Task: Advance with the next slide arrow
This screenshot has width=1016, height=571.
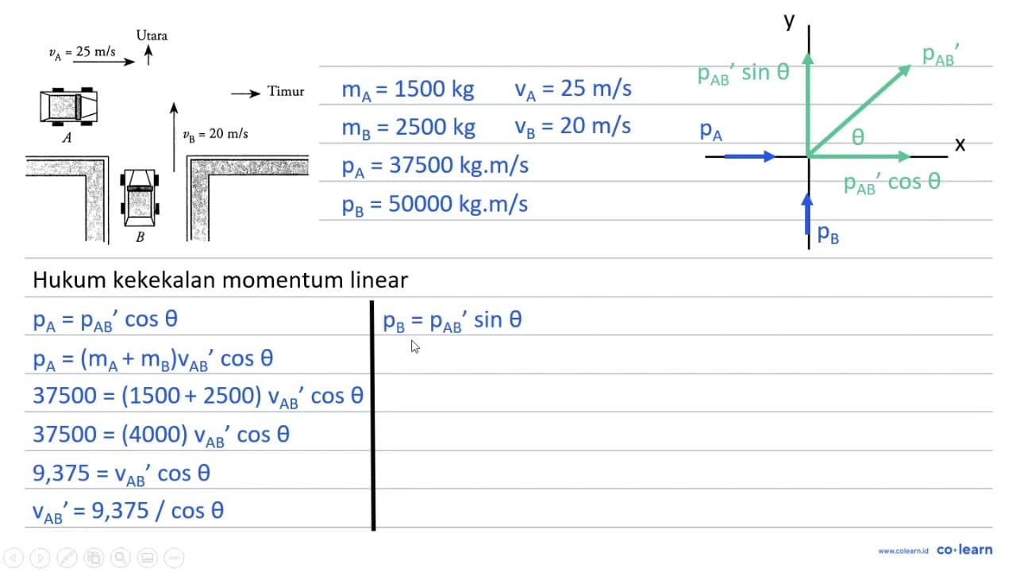Action: (40, 557)
